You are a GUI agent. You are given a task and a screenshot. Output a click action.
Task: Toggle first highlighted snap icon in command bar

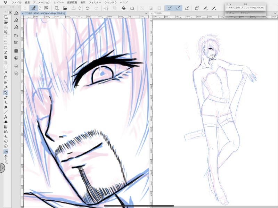coord(170,8)
